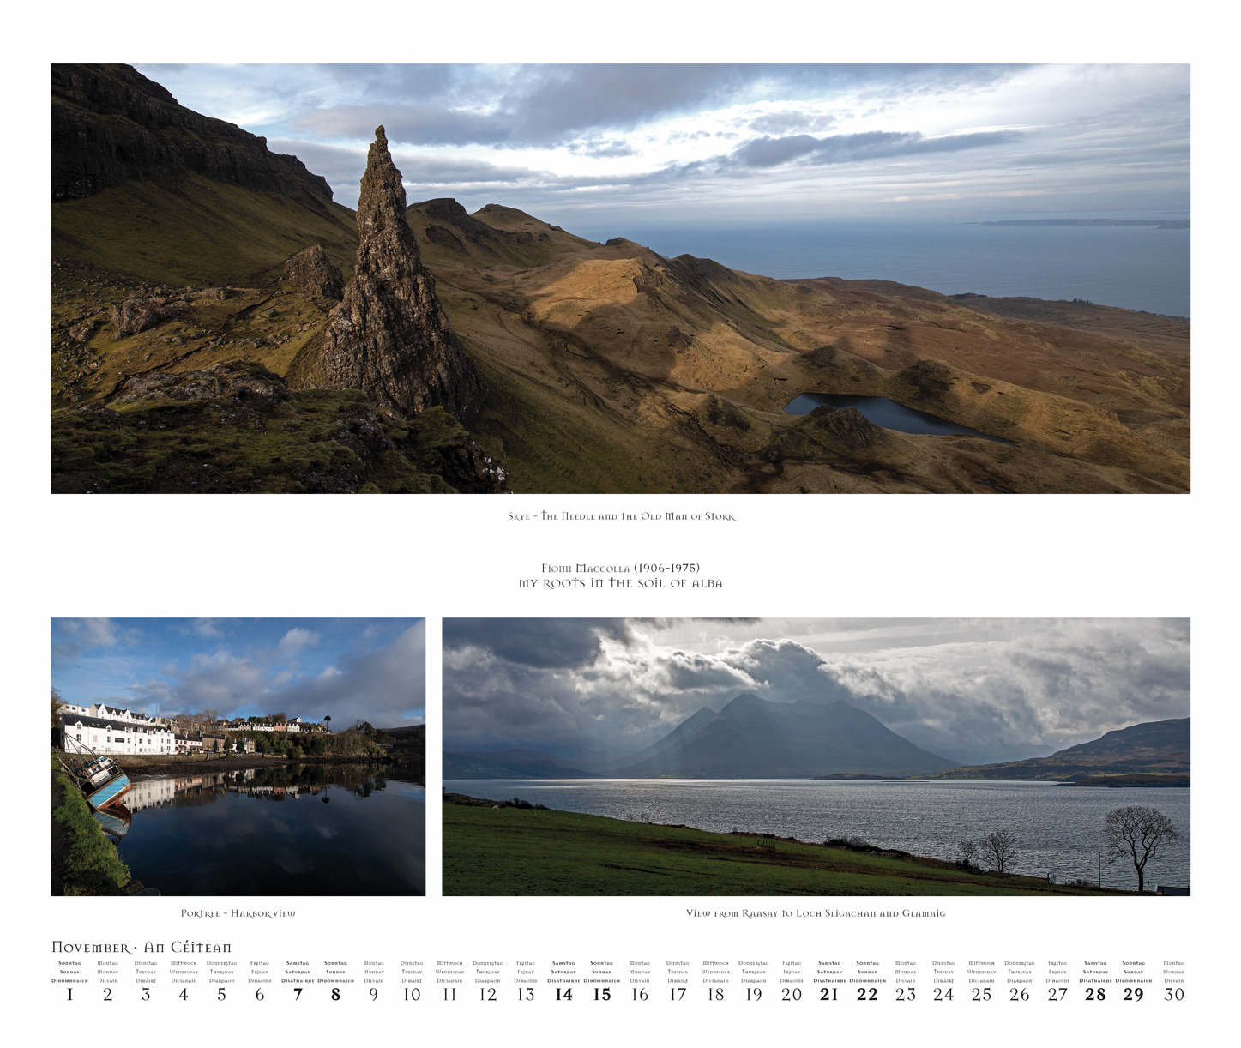Click the 'November · An Cèitean' month heading
The width and height of the screenshot is (1241, 1048).
142,948
